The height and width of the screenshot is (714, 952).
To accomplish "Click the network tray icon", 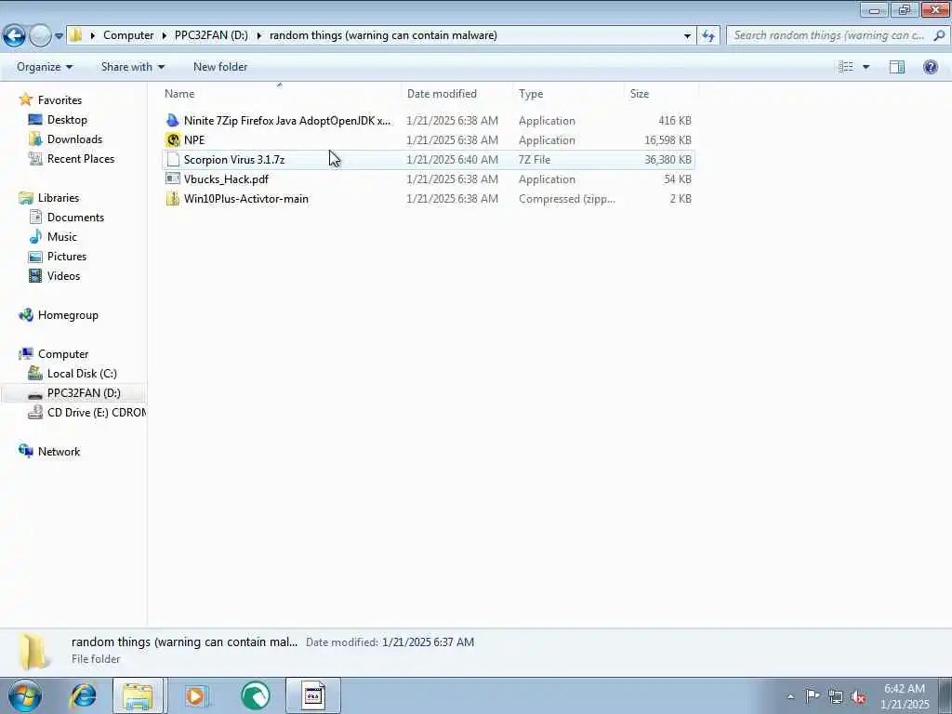I will click(x=836, y=697).
